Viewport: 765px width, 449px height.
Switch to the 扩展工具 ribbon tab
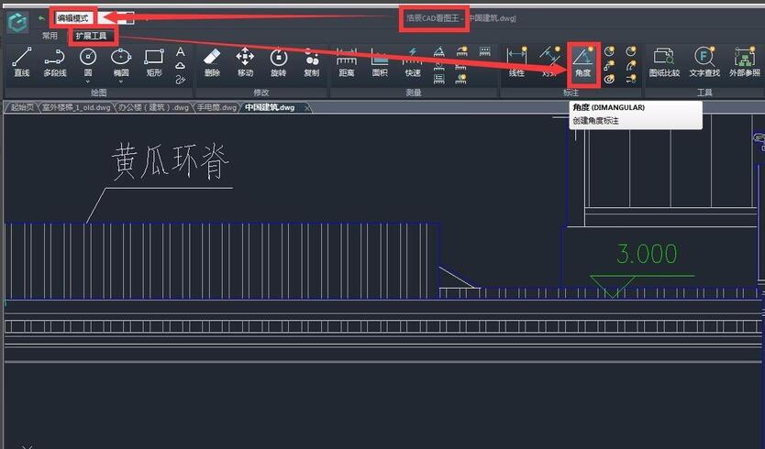(90, 36)
